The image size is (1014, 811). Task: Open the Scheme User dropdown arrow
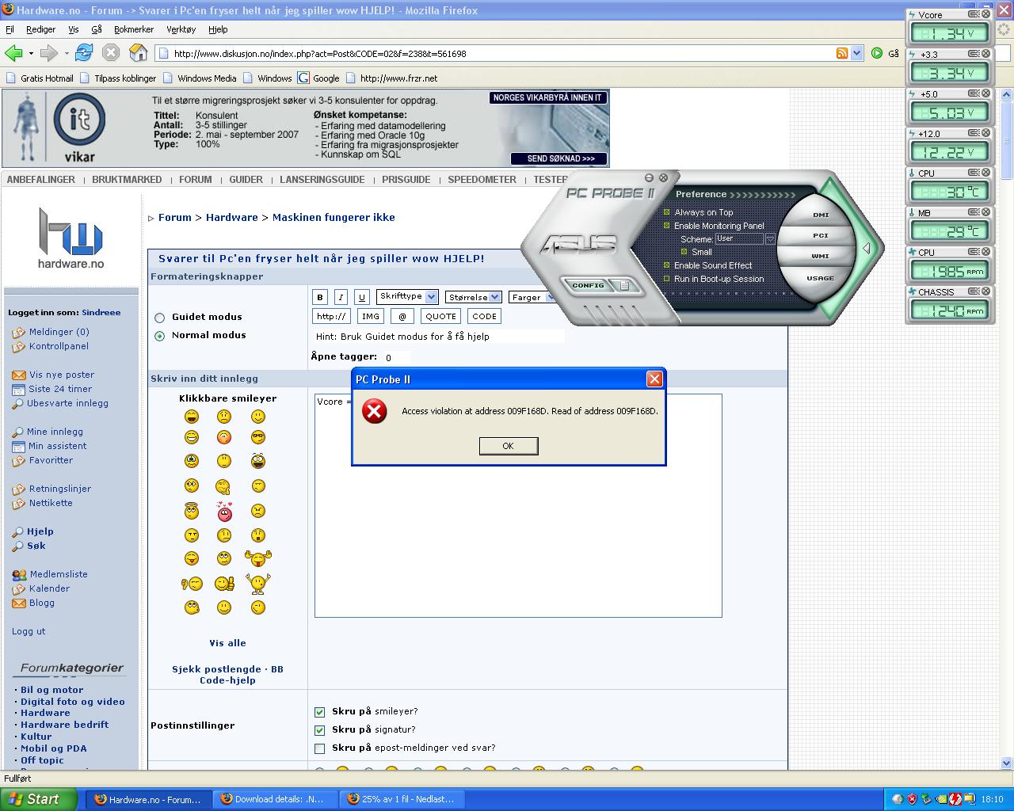769,238
